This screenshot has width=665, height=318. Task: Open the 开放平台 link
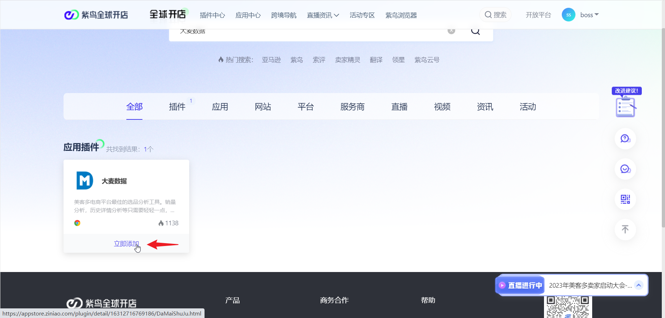(x=538, y=15)
